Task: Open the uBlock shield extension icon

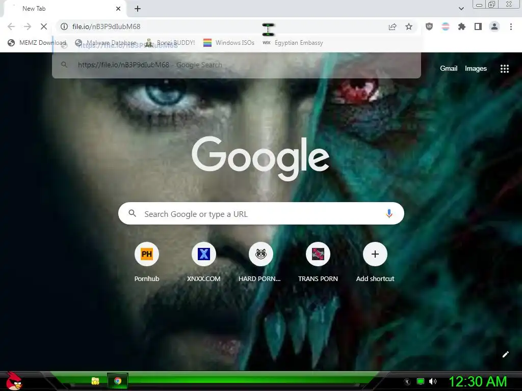Action: [429, 26]
